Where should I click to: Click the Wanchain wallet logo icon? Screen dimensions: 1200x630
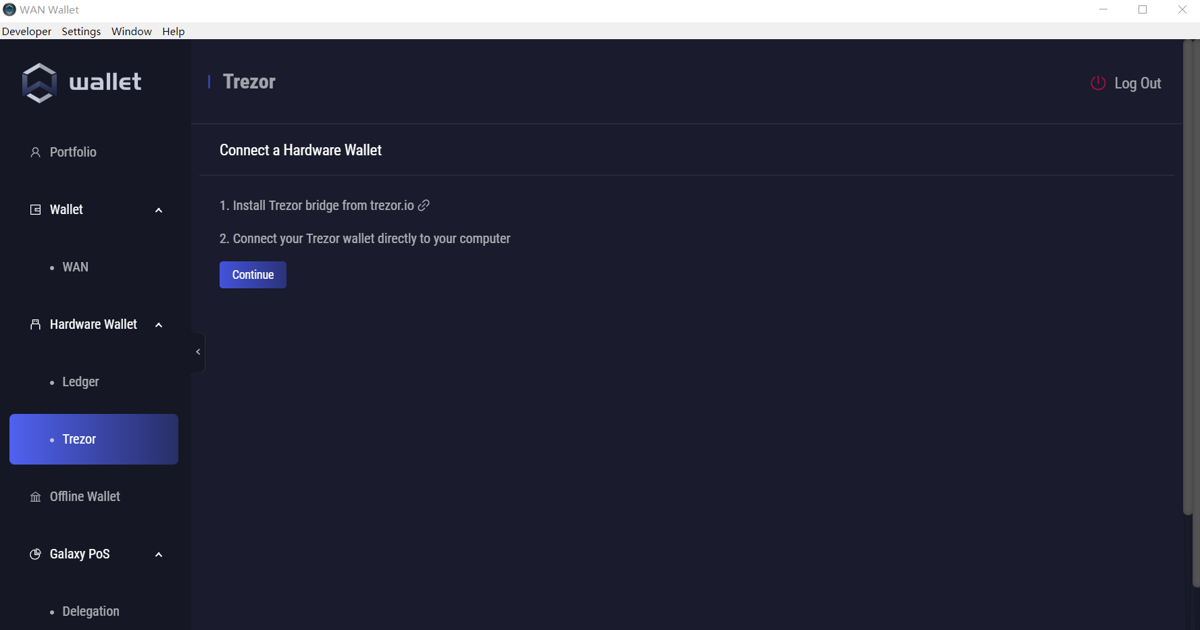pyautogui.click(x=39, y=82)
